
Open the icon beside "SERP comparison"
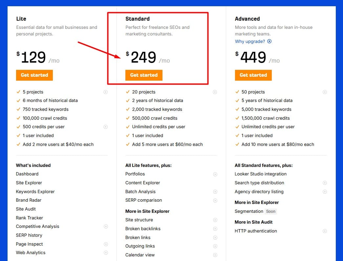[x=215, y=200]
